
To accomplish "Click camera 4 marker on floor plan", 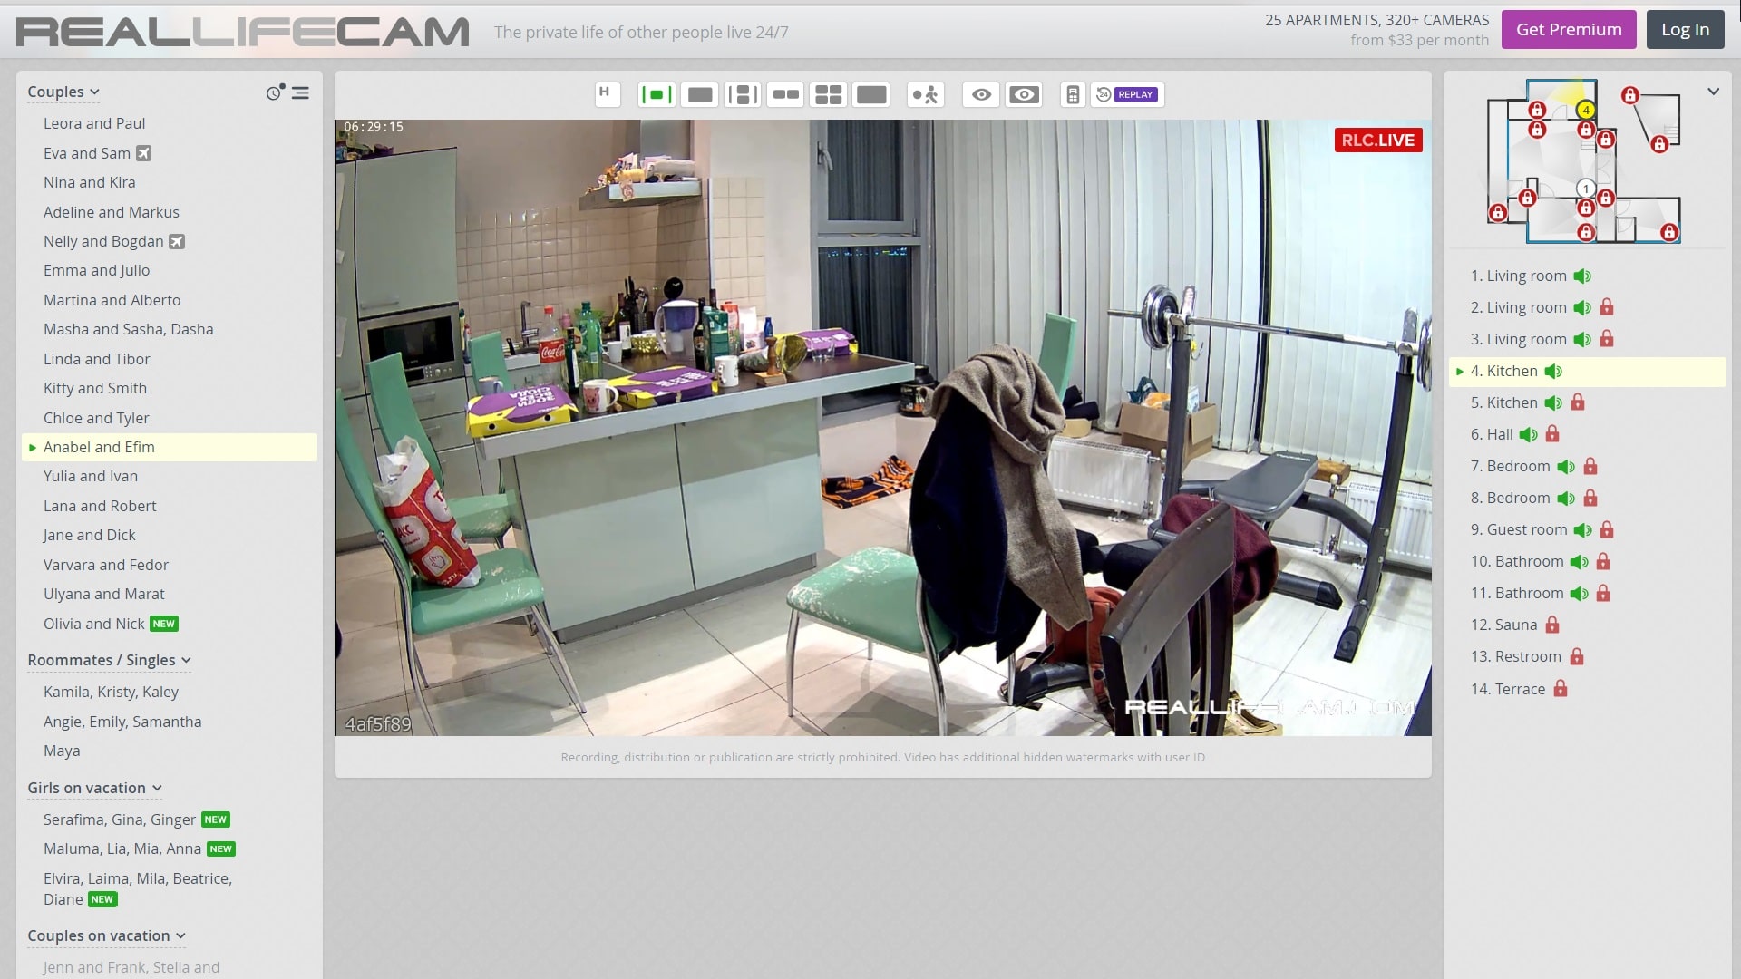I will (1585, 110).
